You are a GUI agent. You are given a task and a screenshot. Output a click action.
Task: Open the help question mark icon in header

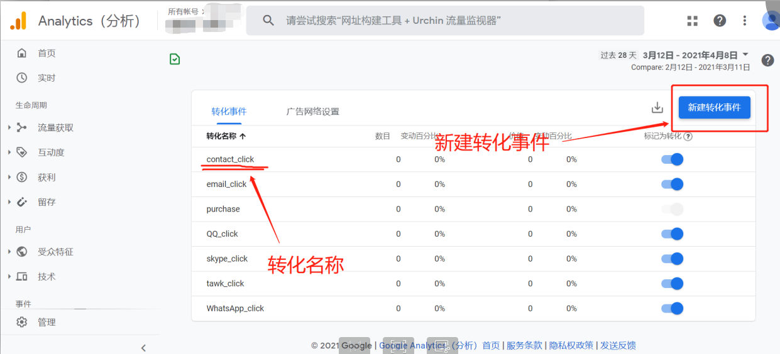720,21
